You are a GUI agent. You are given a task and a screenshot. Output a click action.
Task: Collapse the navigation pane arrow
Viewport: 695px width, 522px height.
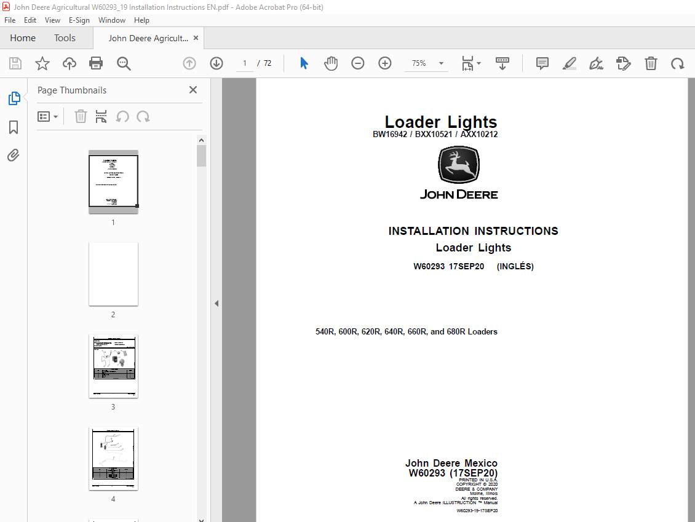tap(216, 304)
